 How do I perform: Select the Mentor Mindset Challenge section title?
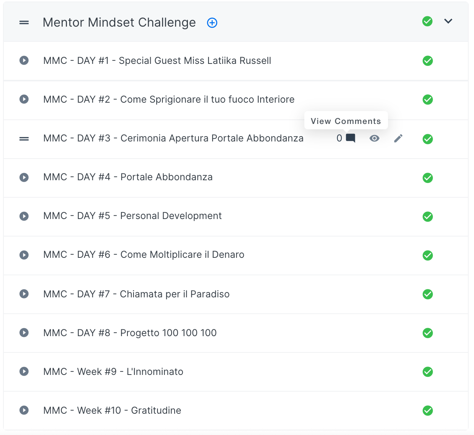pyautogui.click(x=119, y=23)
